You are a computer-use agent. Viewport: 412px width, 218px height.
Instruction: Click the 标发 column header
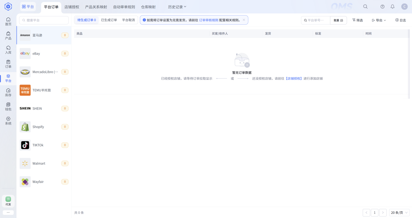pyautogui.click(x=318, y=34)
